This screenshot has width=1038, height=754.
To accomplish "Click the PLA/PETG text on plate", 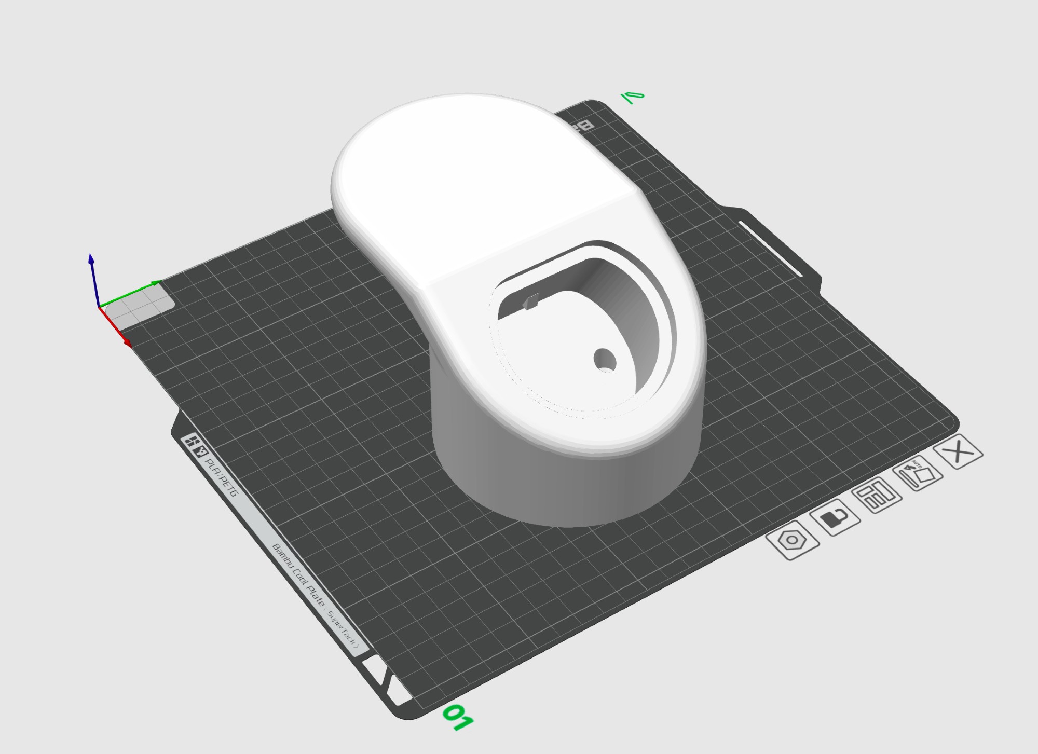I will coord(222,477).
